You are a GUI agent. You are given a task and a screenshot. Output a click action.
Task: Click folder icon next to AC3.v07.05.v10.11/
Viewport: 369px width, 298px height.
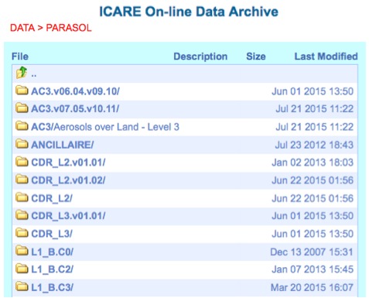tap(22, 108)
